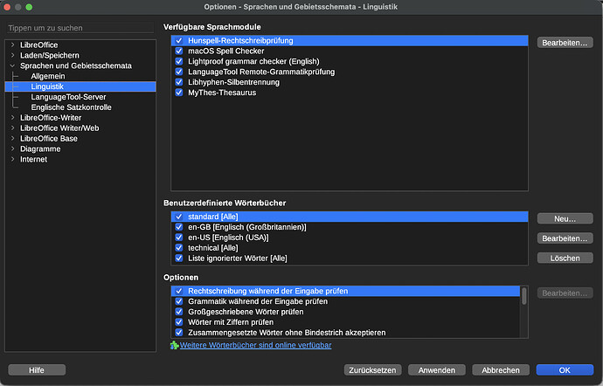Image resolution: width=603 pixels, height=386 pixels.
Task: Toggle the macOS Spell Checker checkbox
Action: 178,52
